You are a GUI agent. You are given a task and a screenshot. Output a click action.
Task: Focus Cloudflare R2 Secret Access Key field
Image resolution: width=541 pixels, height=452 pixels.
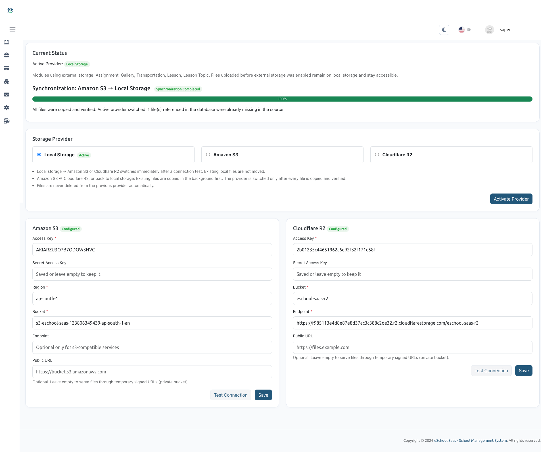(413, 274)
